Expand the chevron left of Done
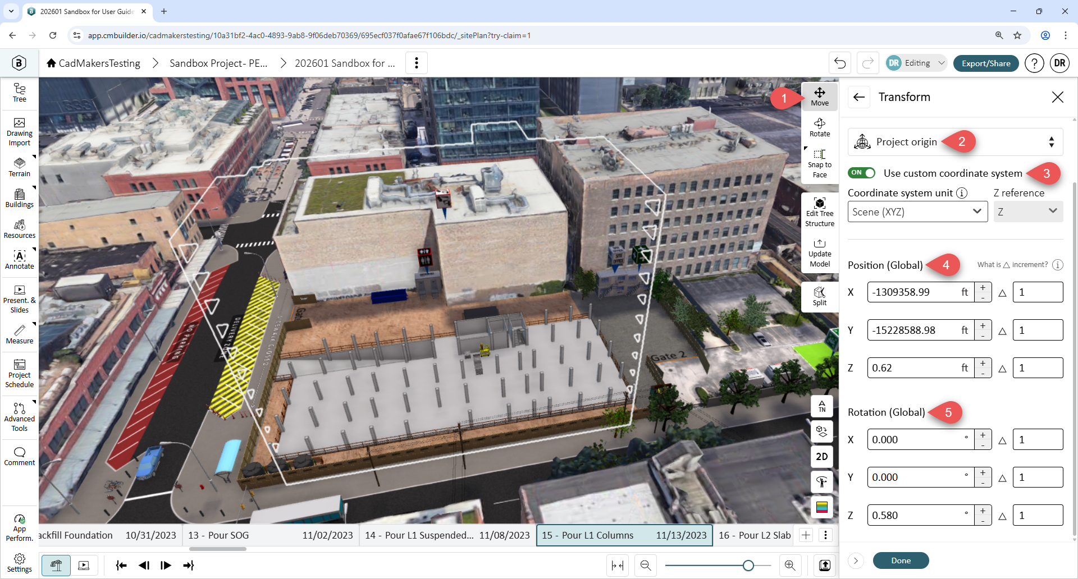The image size is (1078, 579). click(x=856, y=560)
